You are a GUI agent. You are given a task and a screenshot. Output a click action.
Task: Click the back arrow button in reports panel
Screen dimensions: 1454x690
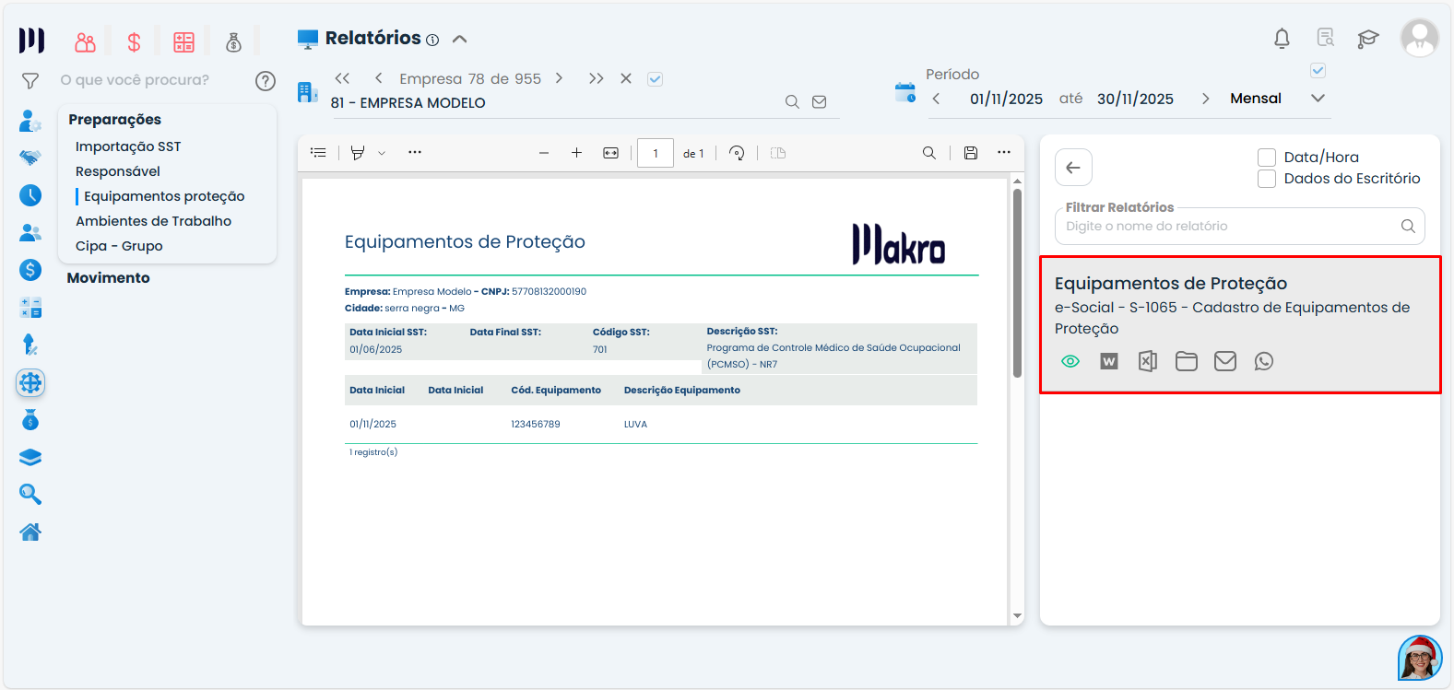[x=1073, y=168]
